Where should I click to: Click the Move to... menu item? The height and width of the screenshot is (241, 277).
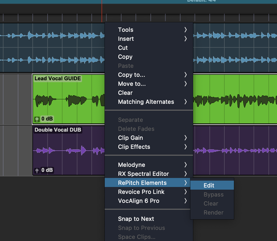[132, 84]
